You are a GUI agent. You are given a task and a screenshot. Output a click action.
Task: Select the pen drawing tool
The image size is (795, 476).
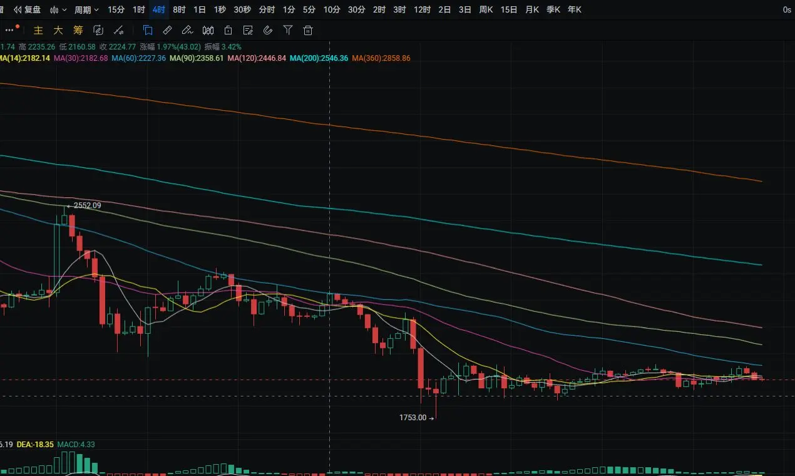pyautogui.click(x=187, y=30)
